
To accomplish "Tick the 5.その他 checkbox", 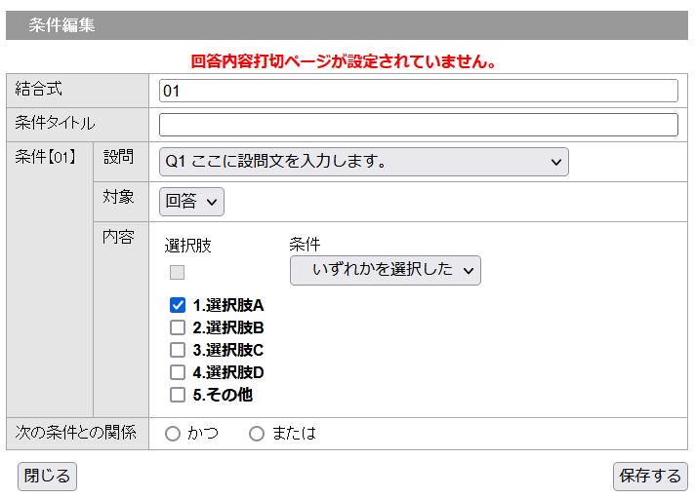I will pyautogui.click(x=178, y=395).
